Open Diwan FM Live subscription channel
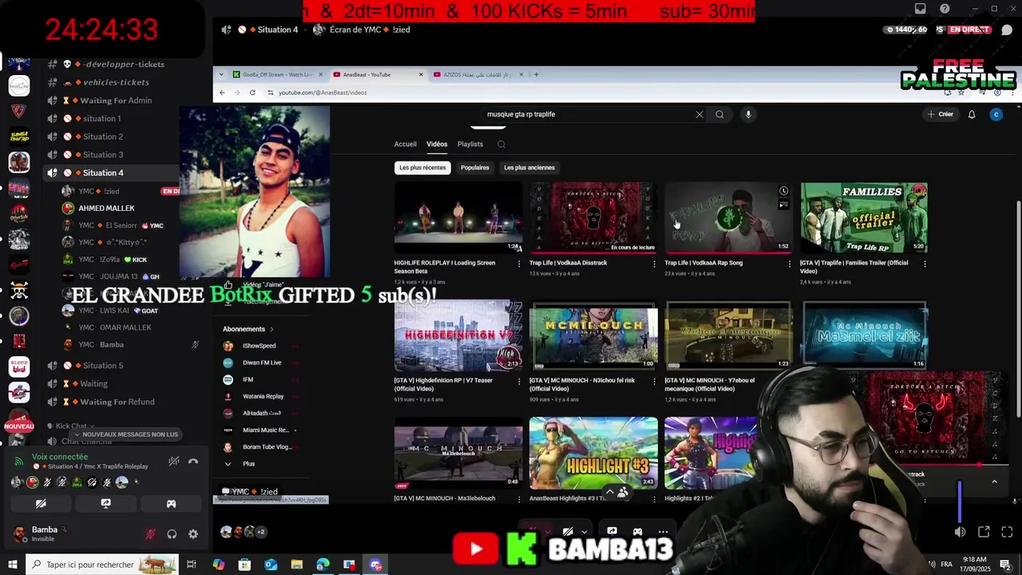 (260, 363)
